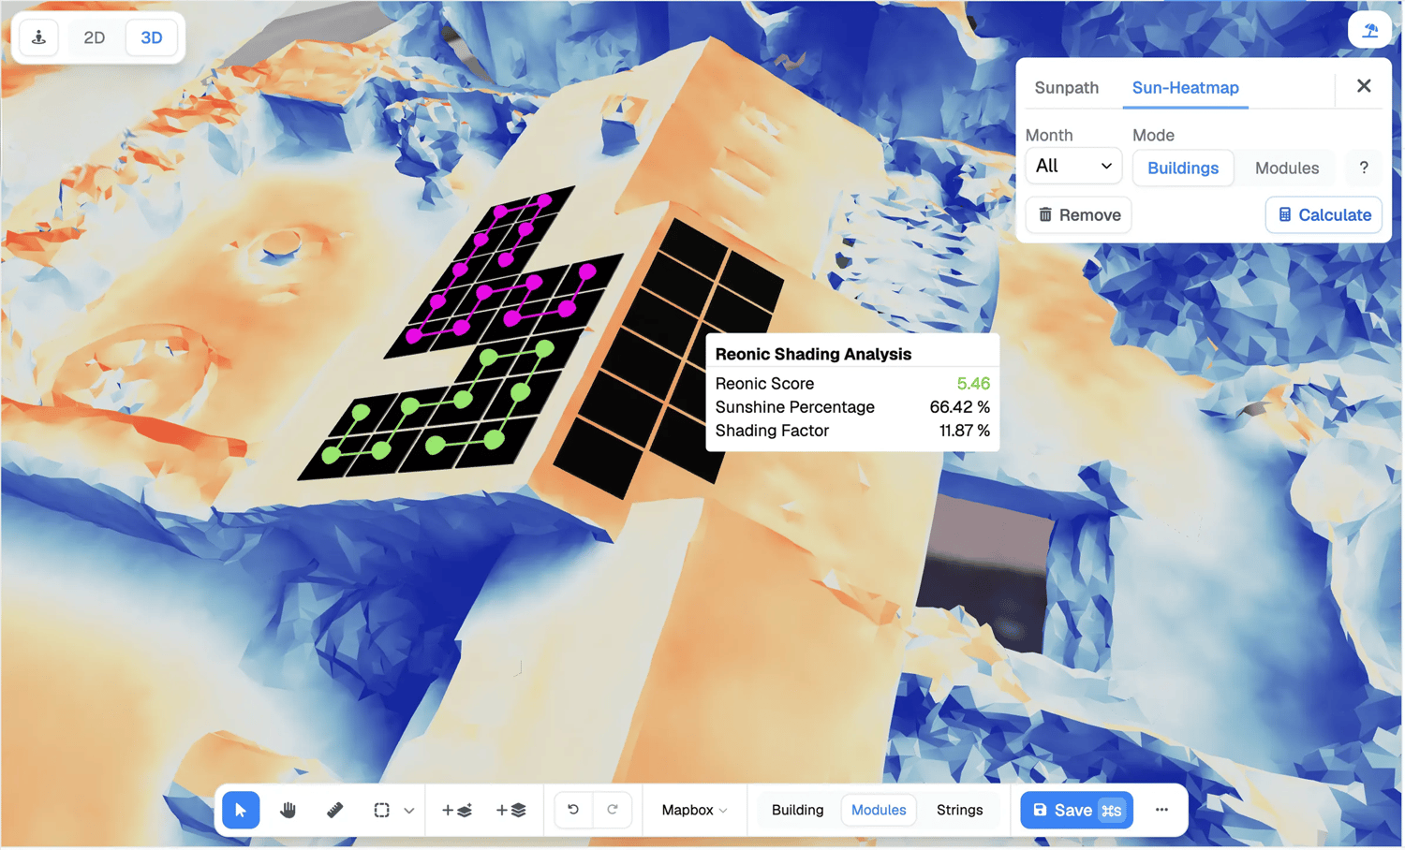Open the help question mark button

(1363, 168)
